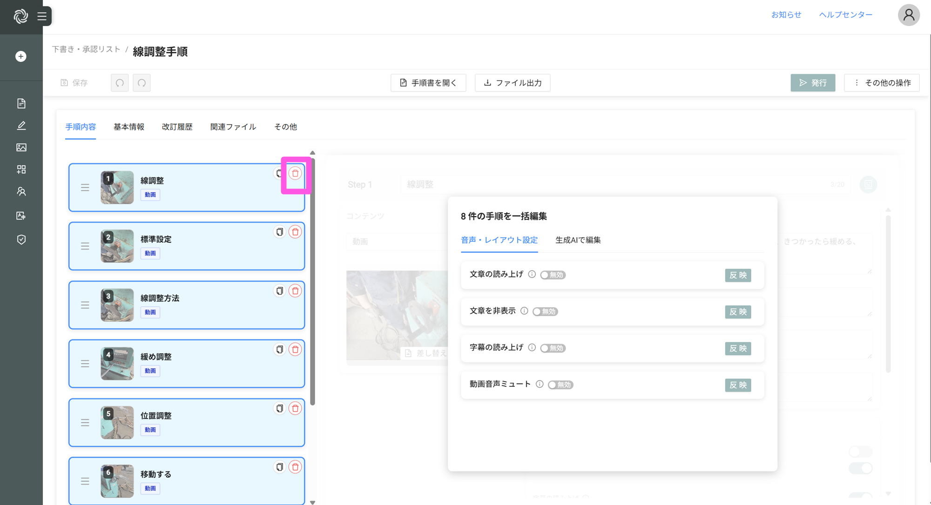This screenshot has width=931, height=505.
Task: Duplicate step 2 標準設定 with copy icon
Action: coord(279,232)
